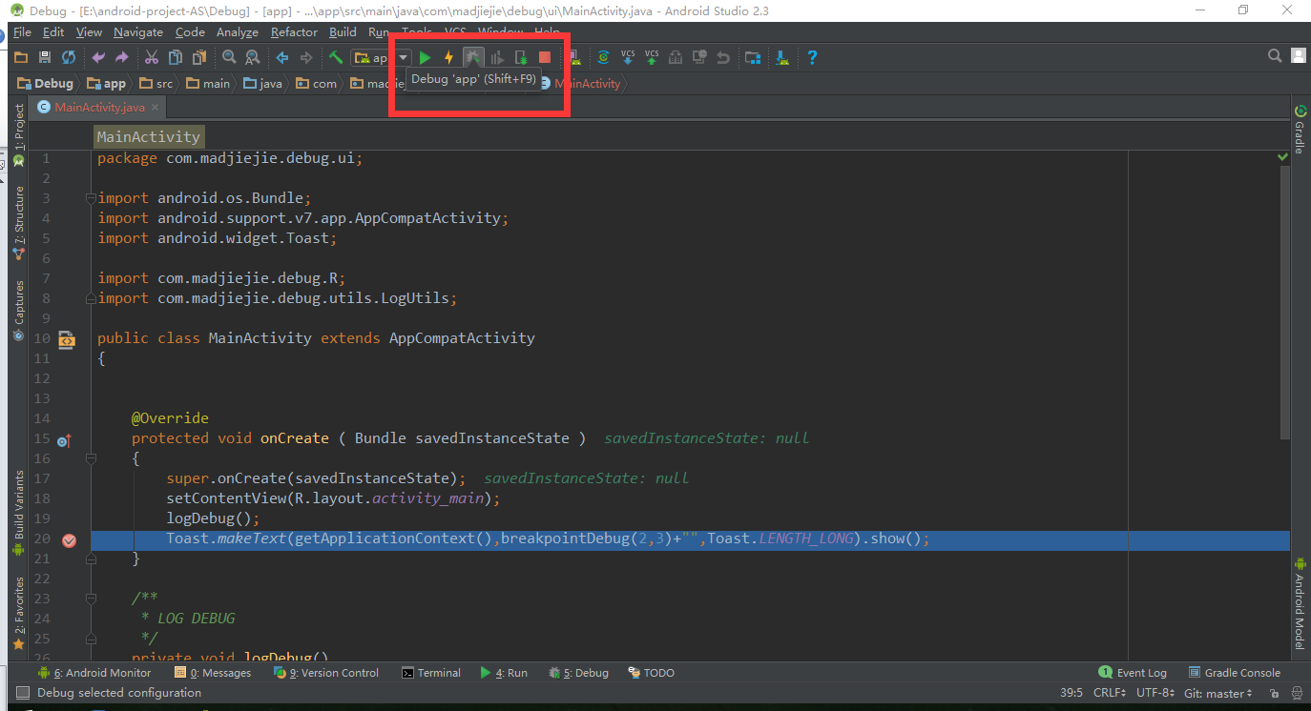The height and width of the screenshot is (711, 1311).
Task: Open the Analyze menu
Action: tap(238, 32)
